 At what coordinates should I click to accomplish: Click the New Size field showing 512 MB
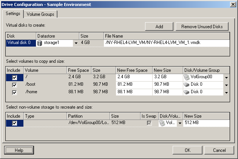pyautogui.click(x=206, y=123)
